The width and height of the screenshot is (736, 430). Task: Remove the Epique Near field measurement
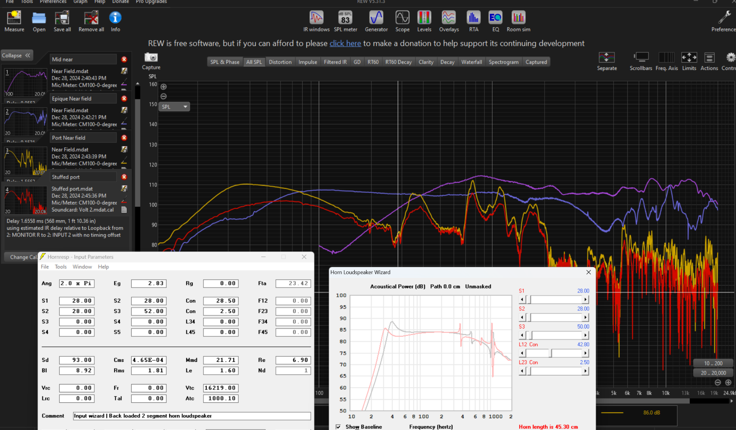point(124,98)
